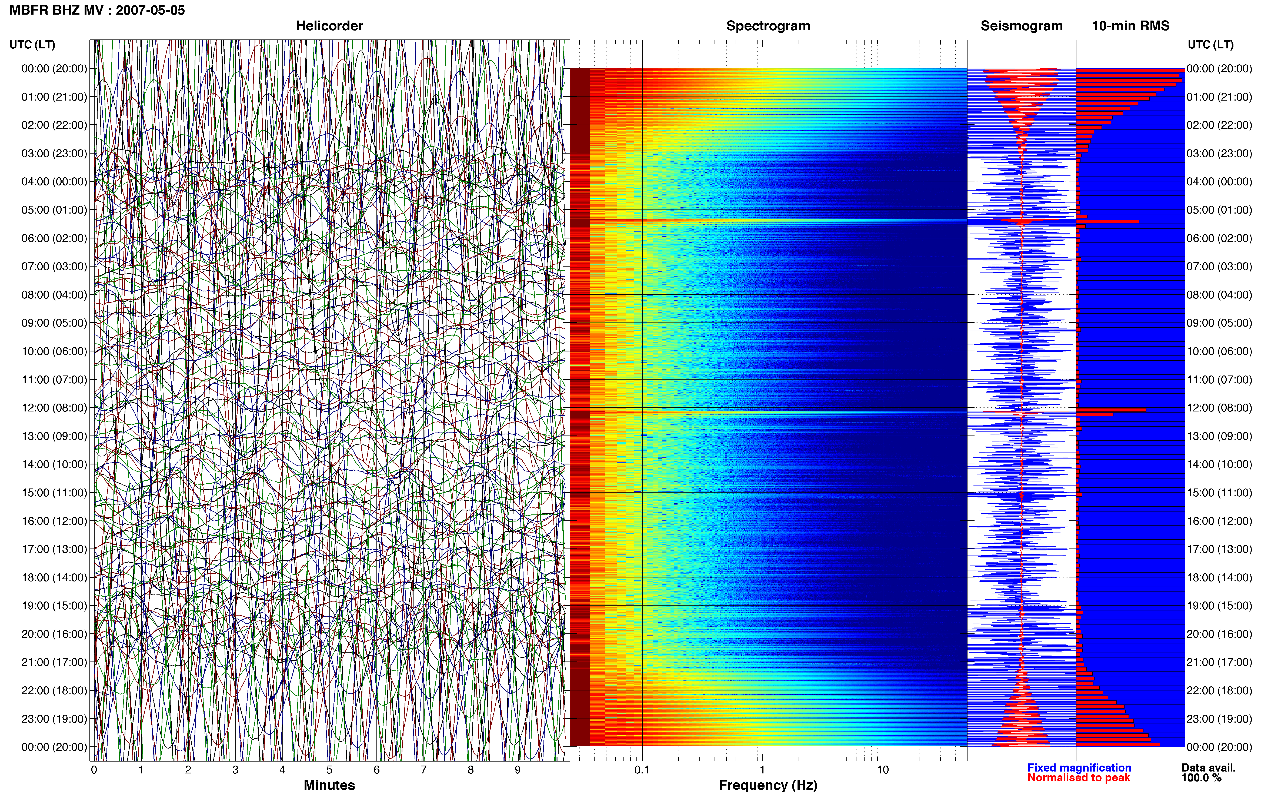
Task: Click the 16:00 (12:00) label beside the RMS panel
Action: (x=1220, y=521)
